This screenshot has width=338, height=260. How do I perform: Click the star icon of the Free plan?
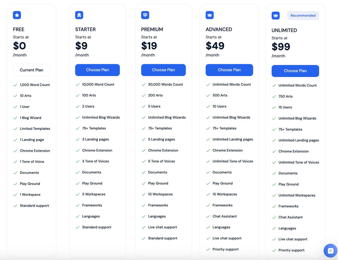17,15
